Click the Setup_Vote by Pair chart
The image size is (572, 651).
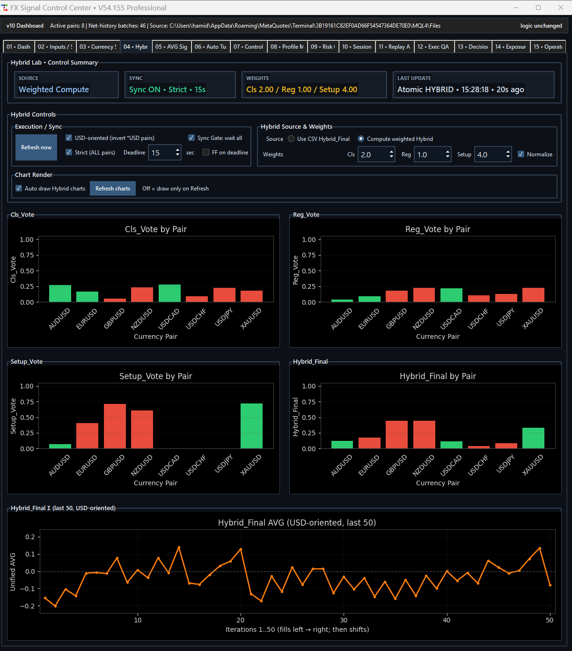[143, 430]
